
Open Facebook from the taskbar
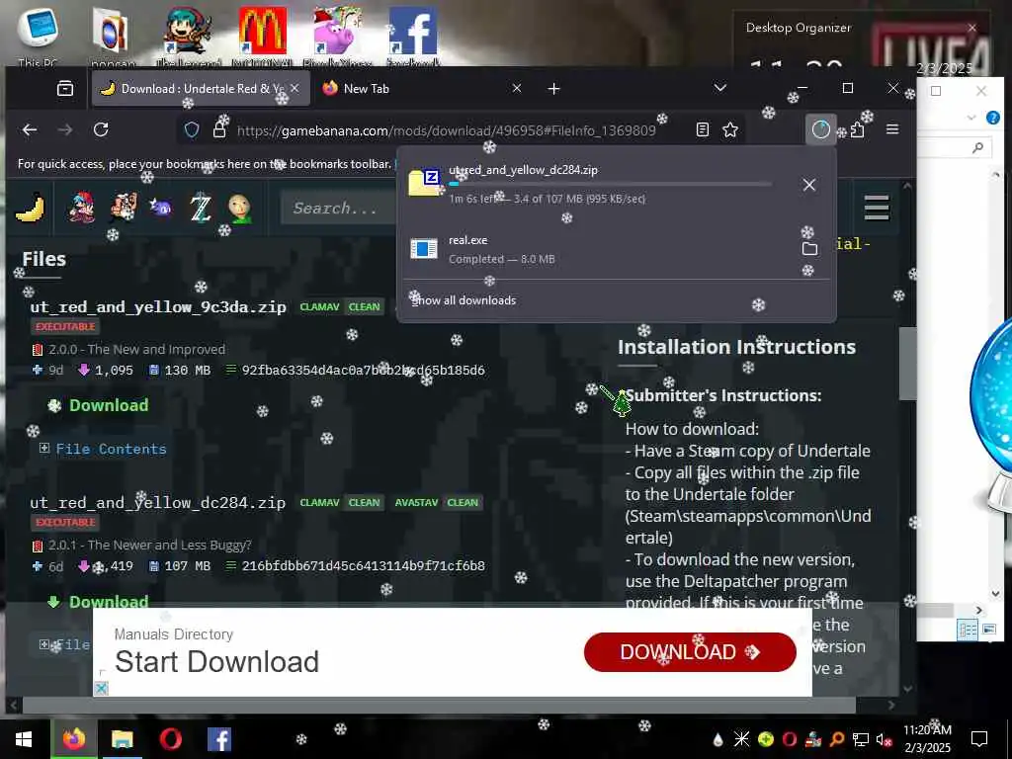(219, 739)
